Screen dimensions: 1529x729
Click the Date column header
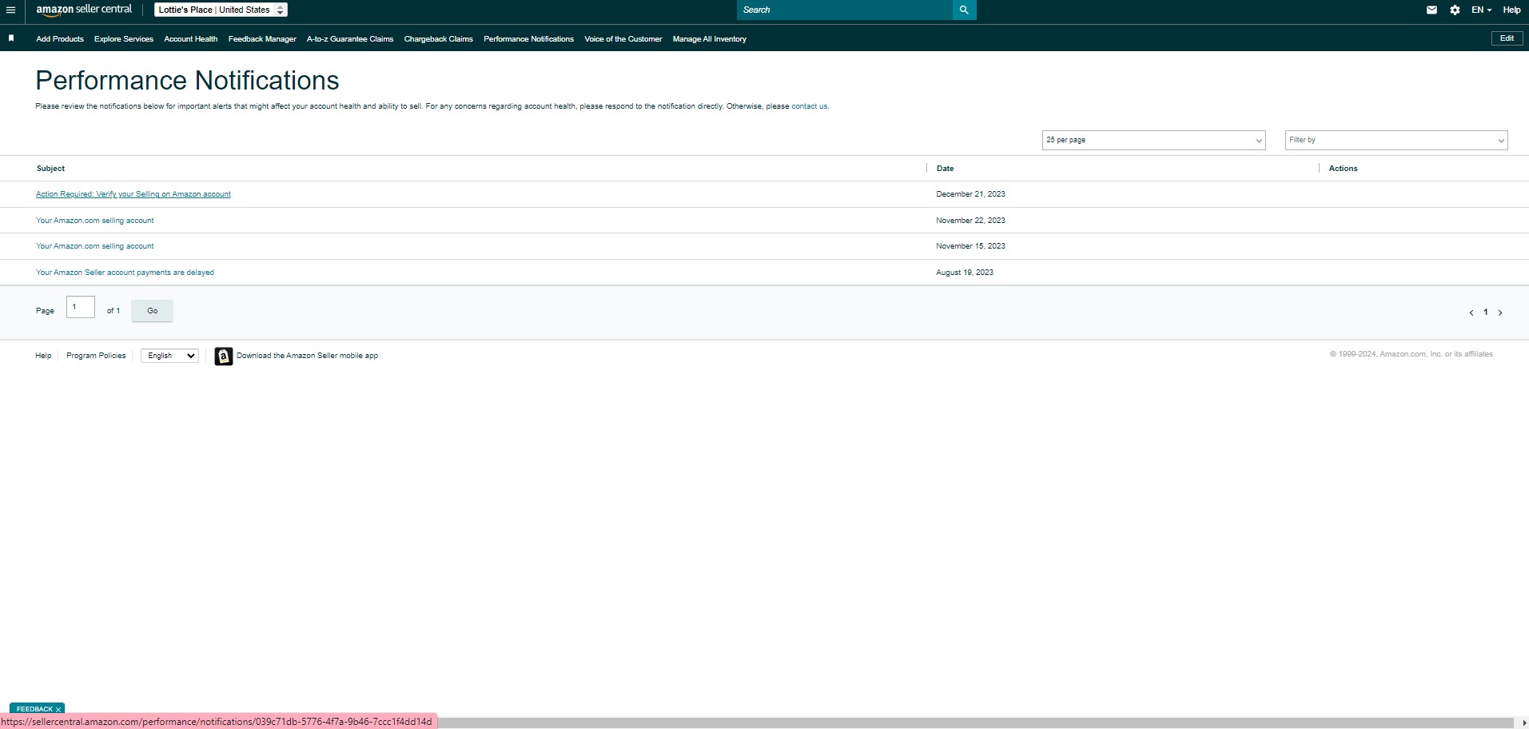(945, 169)
